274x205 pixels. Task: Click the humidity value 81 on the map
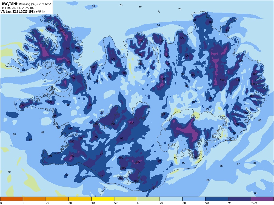click(x=93, y=6)
